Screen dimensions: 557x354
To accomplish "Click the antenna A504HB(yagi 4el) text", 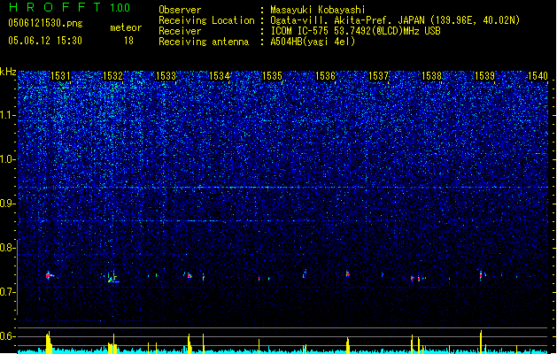I will (x=313, y=42).
